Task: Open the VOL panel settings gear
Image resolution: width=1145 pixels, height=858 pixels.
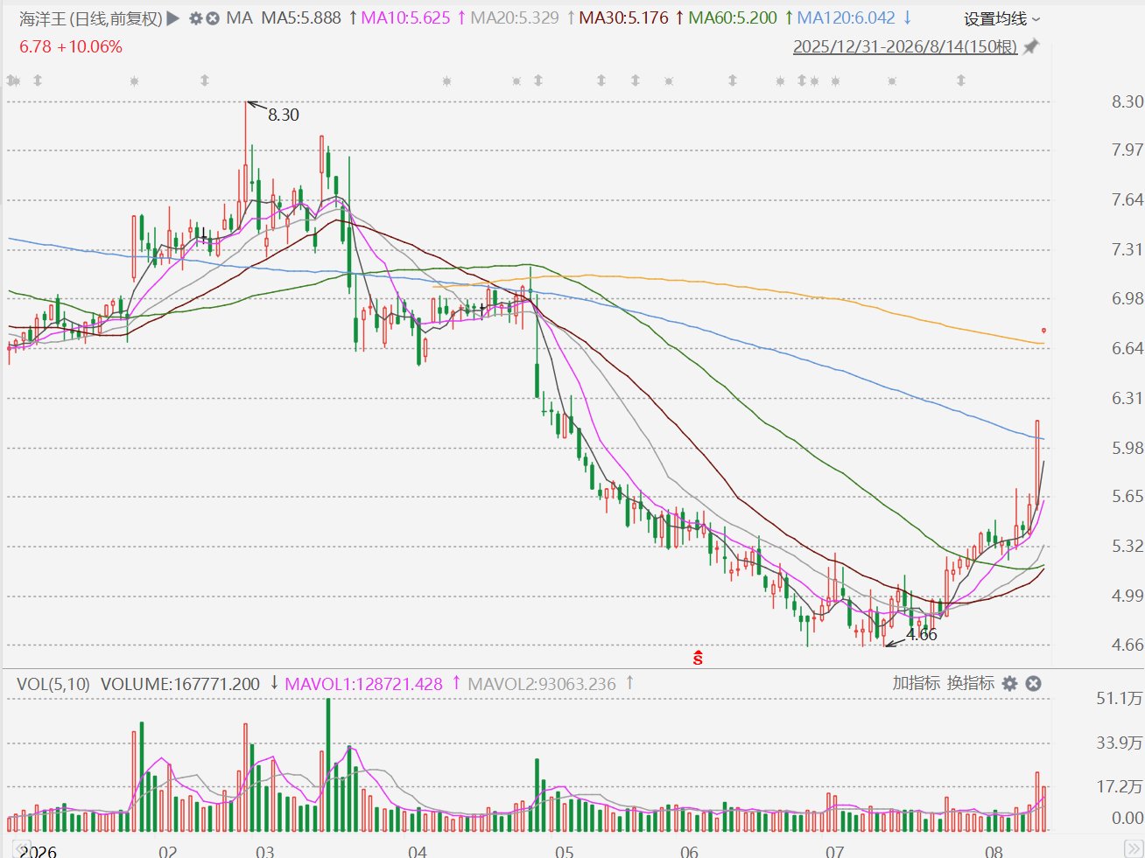Action: pos(1010,683)
